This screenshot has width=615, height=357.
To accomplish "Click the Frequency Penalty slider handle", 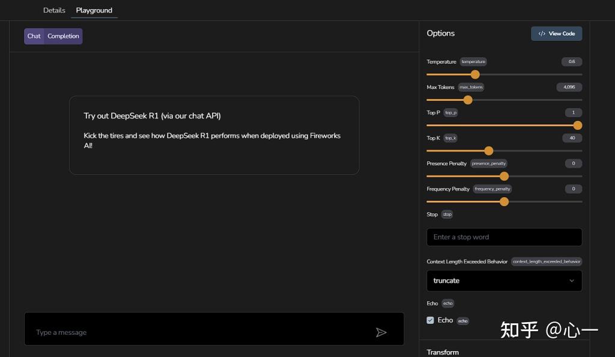I will click(504, 202).
